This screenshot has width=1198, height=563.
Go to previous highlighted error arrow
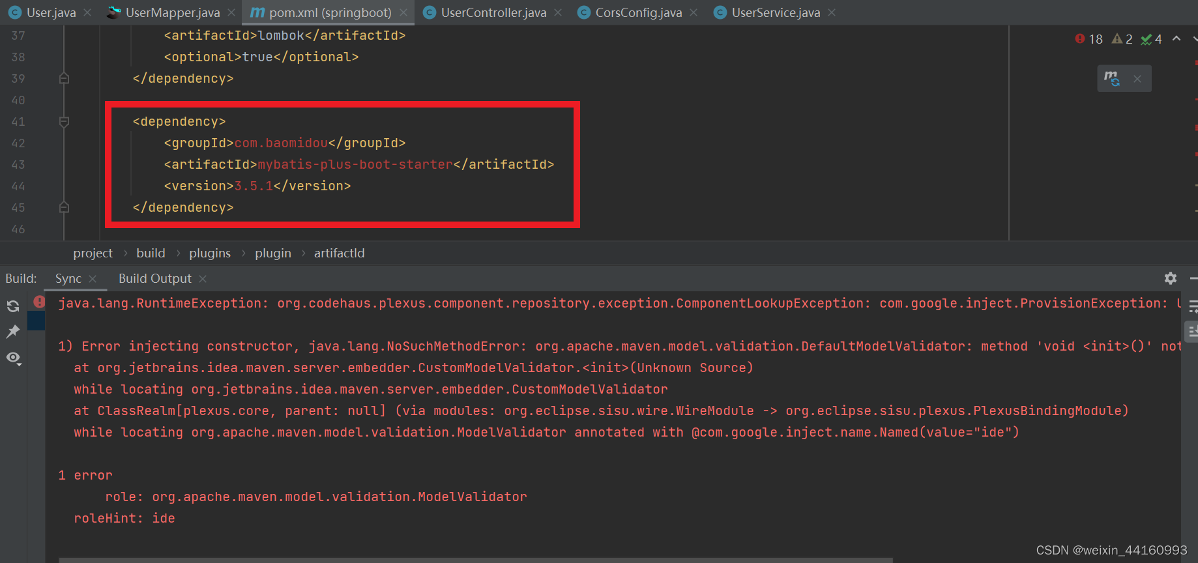(x=1176, y=39)
